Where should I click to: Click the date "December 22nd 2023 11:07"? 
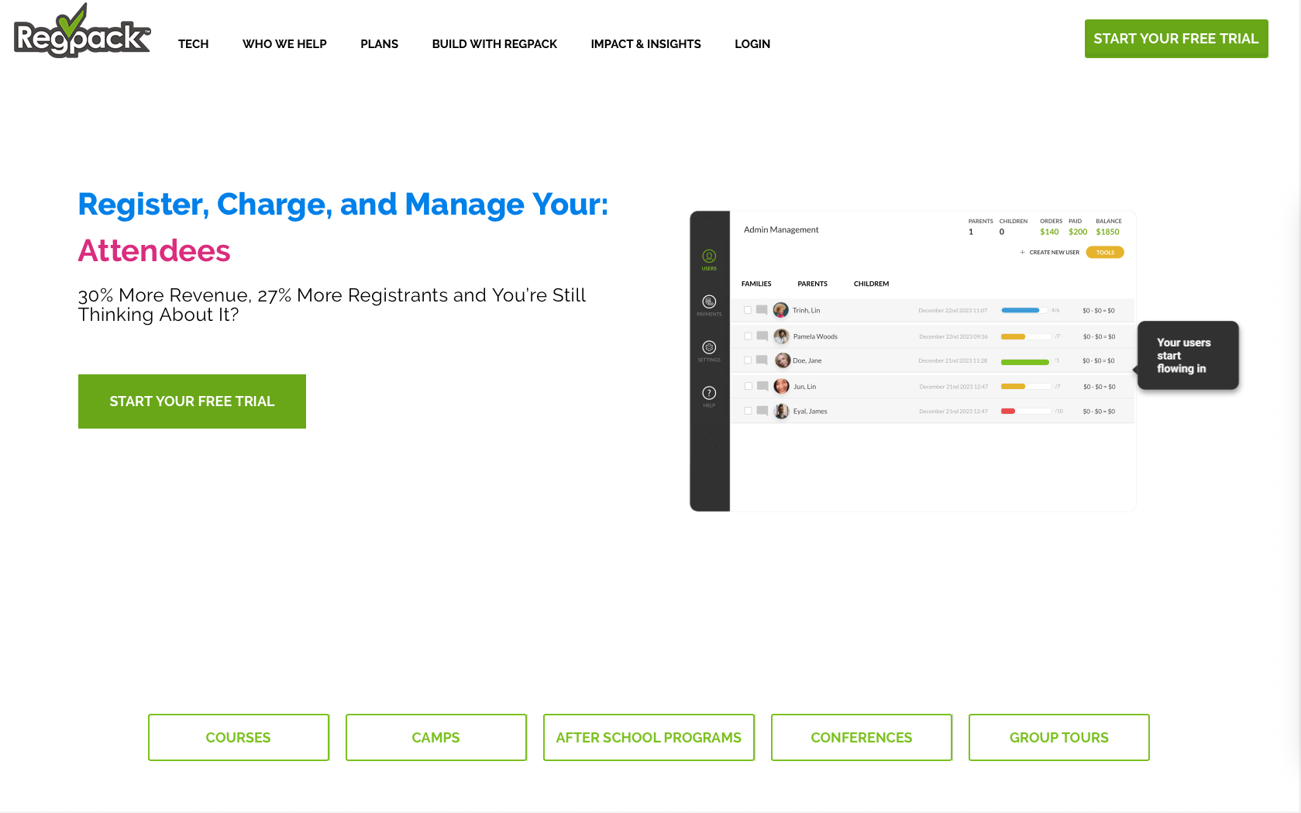[952, 310]
